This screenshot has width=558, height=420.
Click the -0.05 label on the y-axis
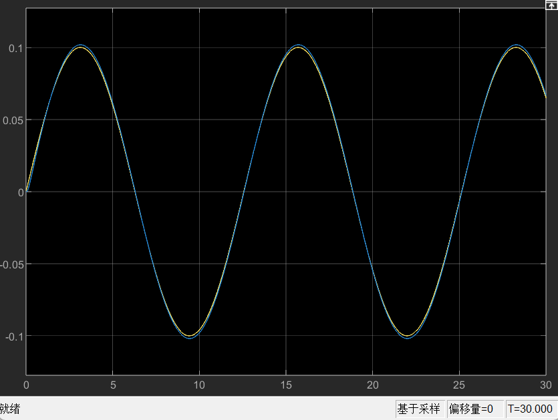point(11,264)
